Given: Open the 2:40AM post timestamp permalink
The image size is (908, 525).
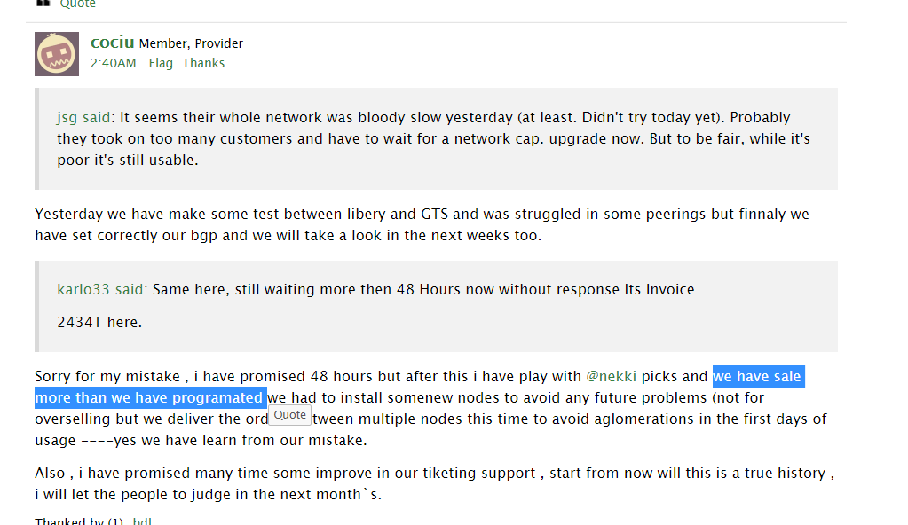Looking at the screenshot, I should point(114,63).
